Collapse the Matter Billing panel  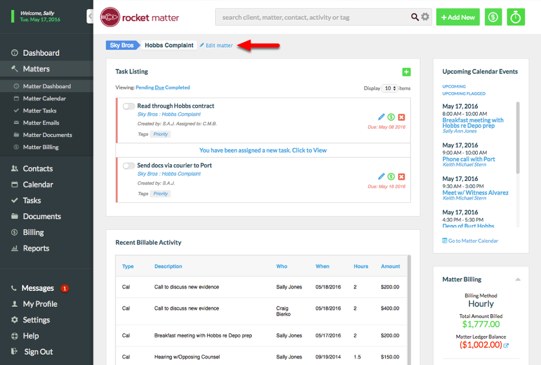click(518, 279)
